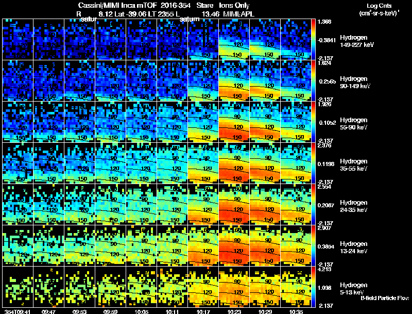The height and width of the screenshot is (314, 412).
Task: Click the 0.1198 color scale value
Action: [326, 164]
